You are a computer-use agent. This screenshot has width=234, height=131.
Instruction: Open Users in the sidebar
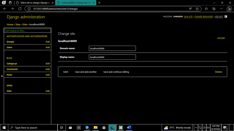pyautogui.click(x=9, y=47)
